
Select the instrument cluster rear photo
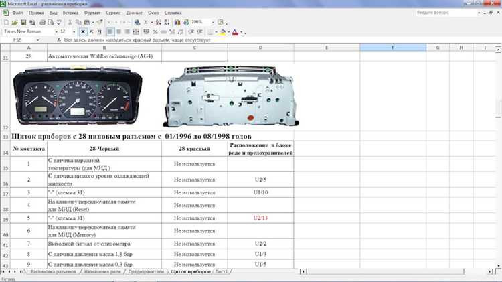coord(231,96)
